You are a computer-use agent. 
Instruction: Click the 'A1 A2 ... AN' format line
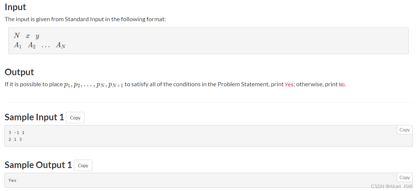coord(40,45)
